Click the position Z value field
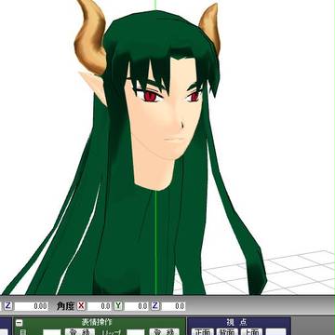Image resolution: width=335 pixels, height=335 pixels. pos(31,306)
